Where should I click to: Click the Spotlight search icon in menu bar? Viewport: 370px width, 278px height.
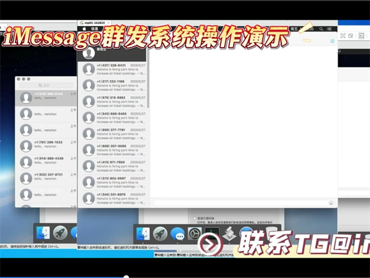click(x=323, y=28)
